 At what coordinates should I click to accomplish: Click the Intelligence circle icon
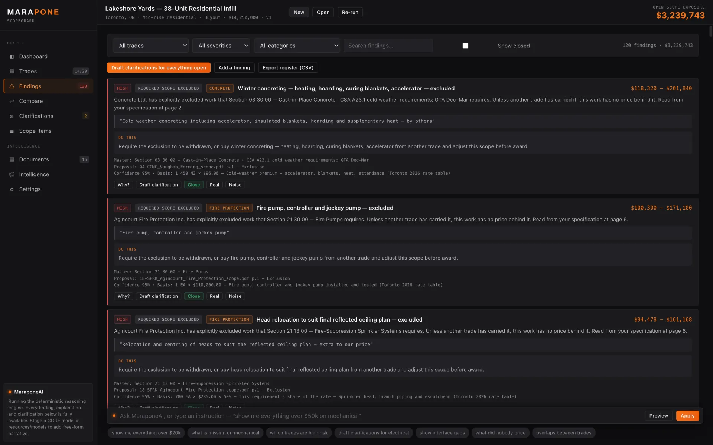click(12, 174)
